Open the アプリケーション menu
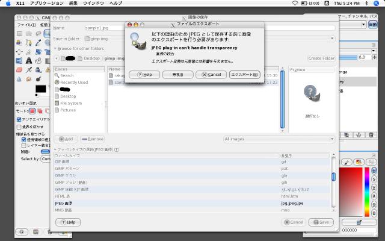Viewport: 385px width, 241px height. [x=47, y=3]
